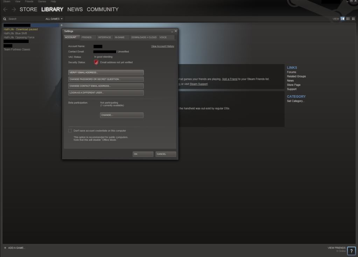Open the Friends menu
Screen dimensions: 358x257
tap(29, 1)
